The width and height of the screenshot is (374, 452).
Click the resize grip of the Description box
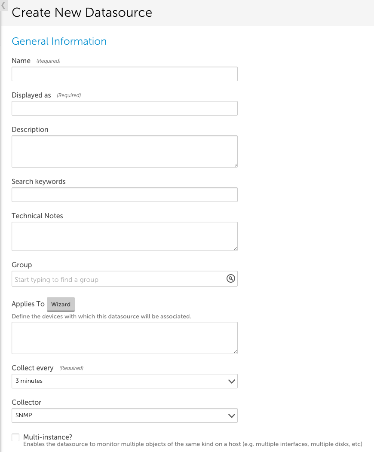click(236, 165)
